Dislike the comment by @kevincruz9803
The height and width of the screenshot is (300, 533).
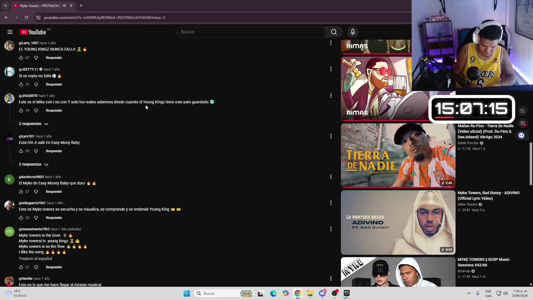pyautogui.click(x=36, y=192)
